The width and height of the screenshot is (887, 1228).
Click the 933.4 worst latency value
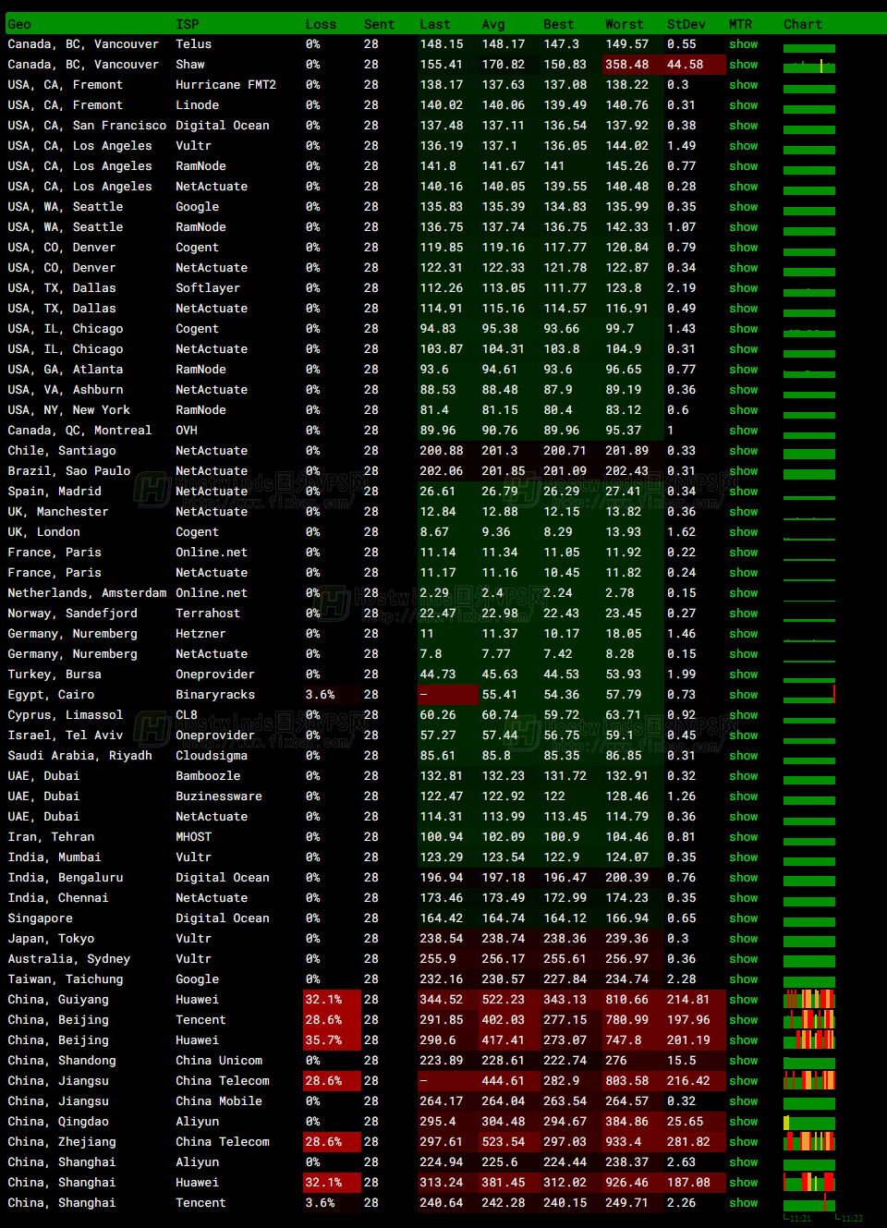pyautogui.click(x=623, y=1142)
